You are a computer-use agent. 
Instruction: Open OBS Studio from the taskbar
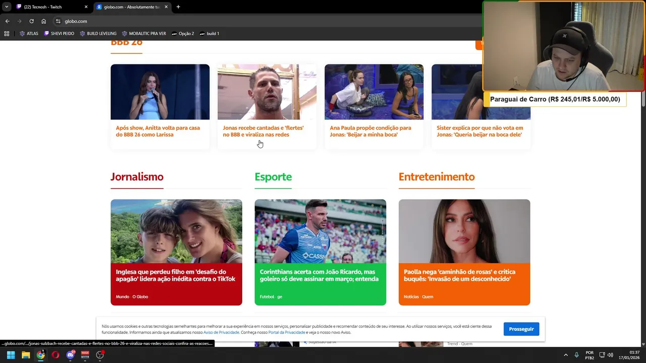[100, 355]
